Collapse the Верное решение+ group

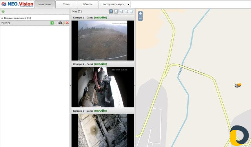[x=2, y=18]
